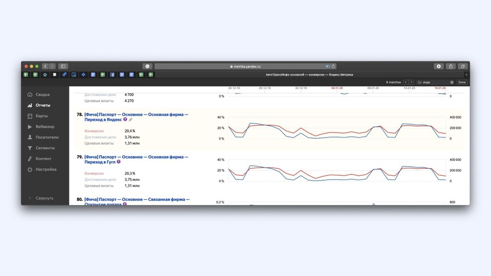
Task: Open the Вебвизор menu item
Action: (x=45, y=126)
